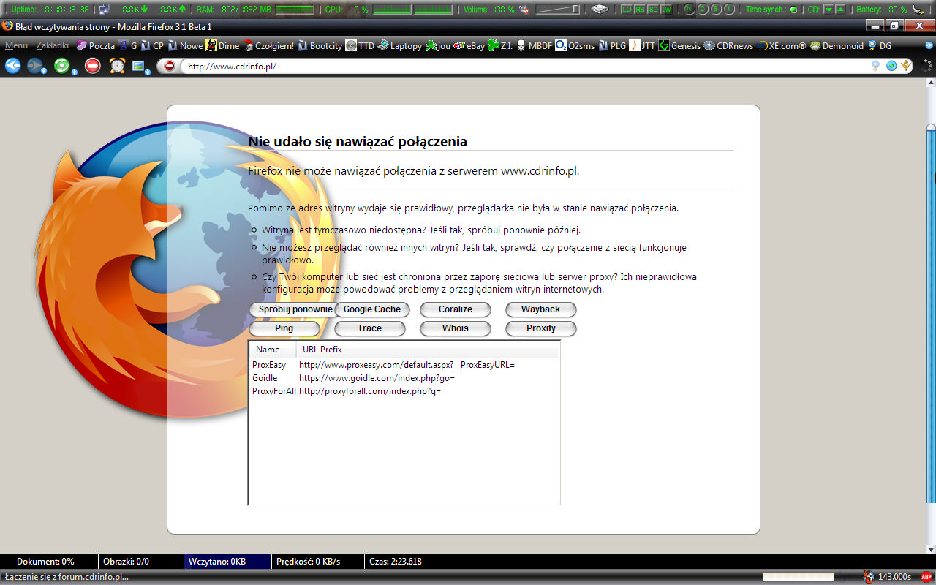Click the Wayback button
936x585 pixels.
tap(541, 309)
